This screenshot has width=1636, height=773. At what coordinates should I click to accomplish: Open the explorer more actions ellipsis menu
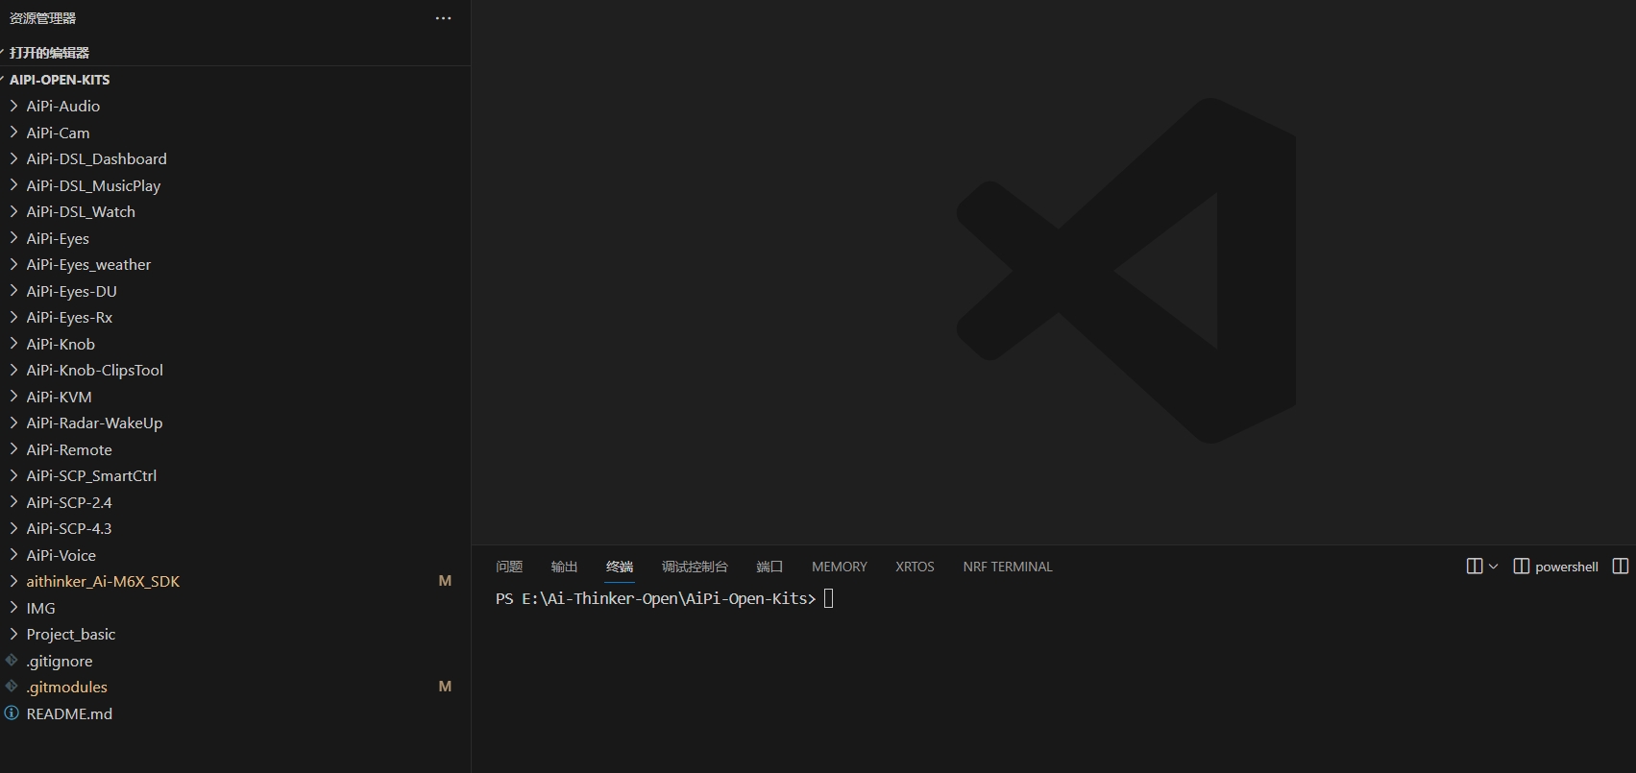[443, 18]
